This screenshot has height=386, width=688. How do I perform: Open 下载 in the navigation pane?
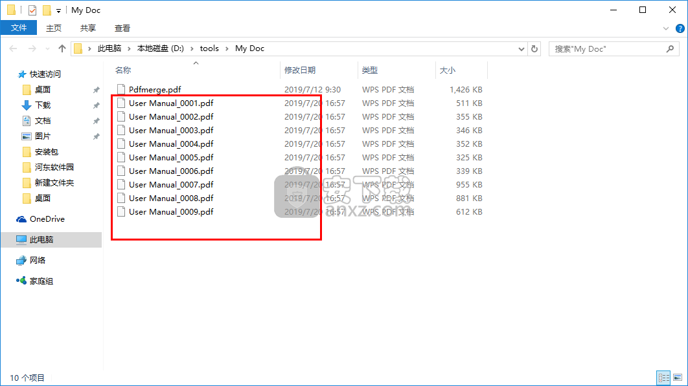tap(43, 105)
